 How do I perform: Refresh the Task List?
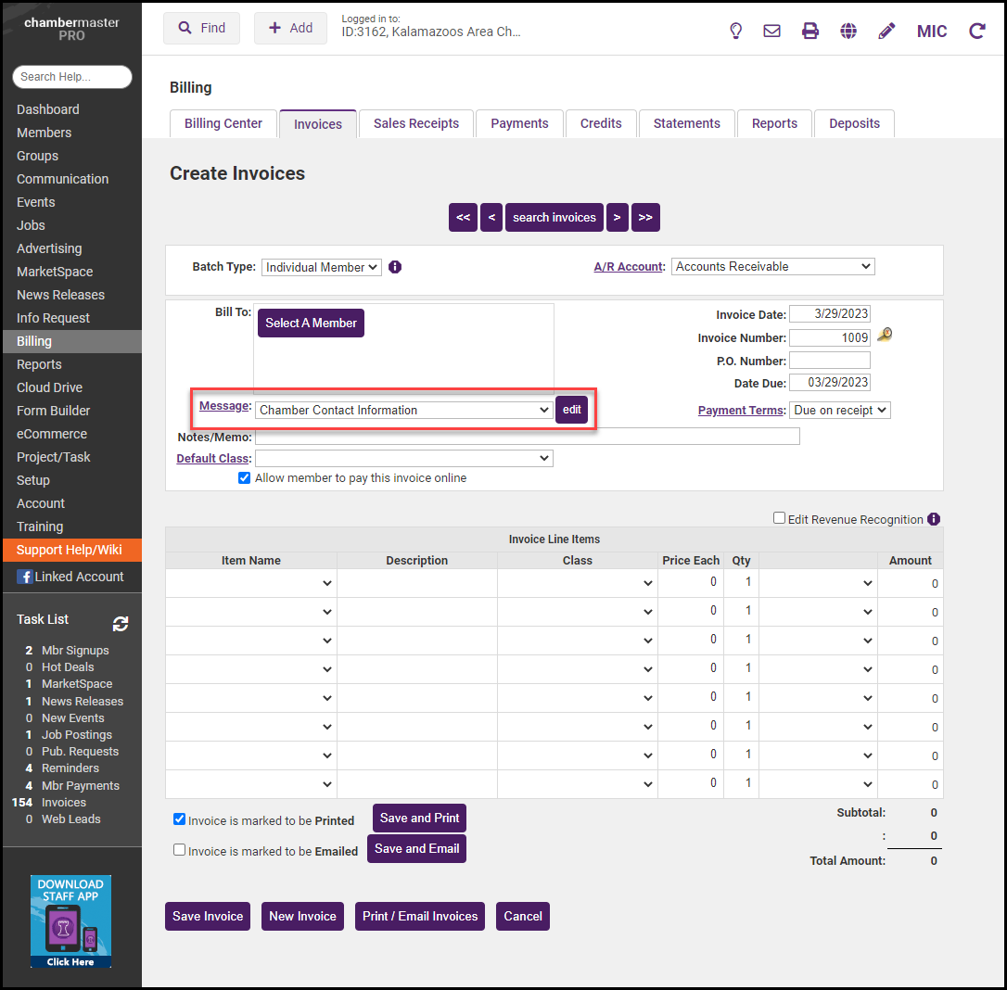(x=121, y=624)
